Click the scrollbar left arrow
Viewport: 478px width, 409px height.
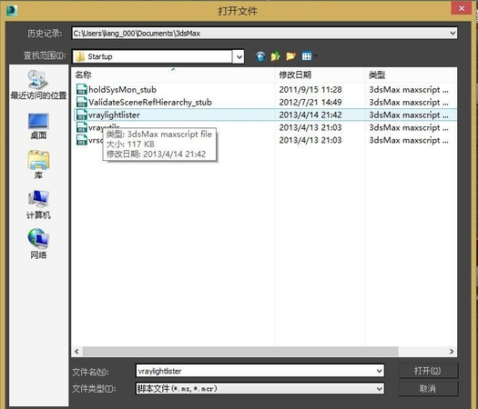(76, 352)
